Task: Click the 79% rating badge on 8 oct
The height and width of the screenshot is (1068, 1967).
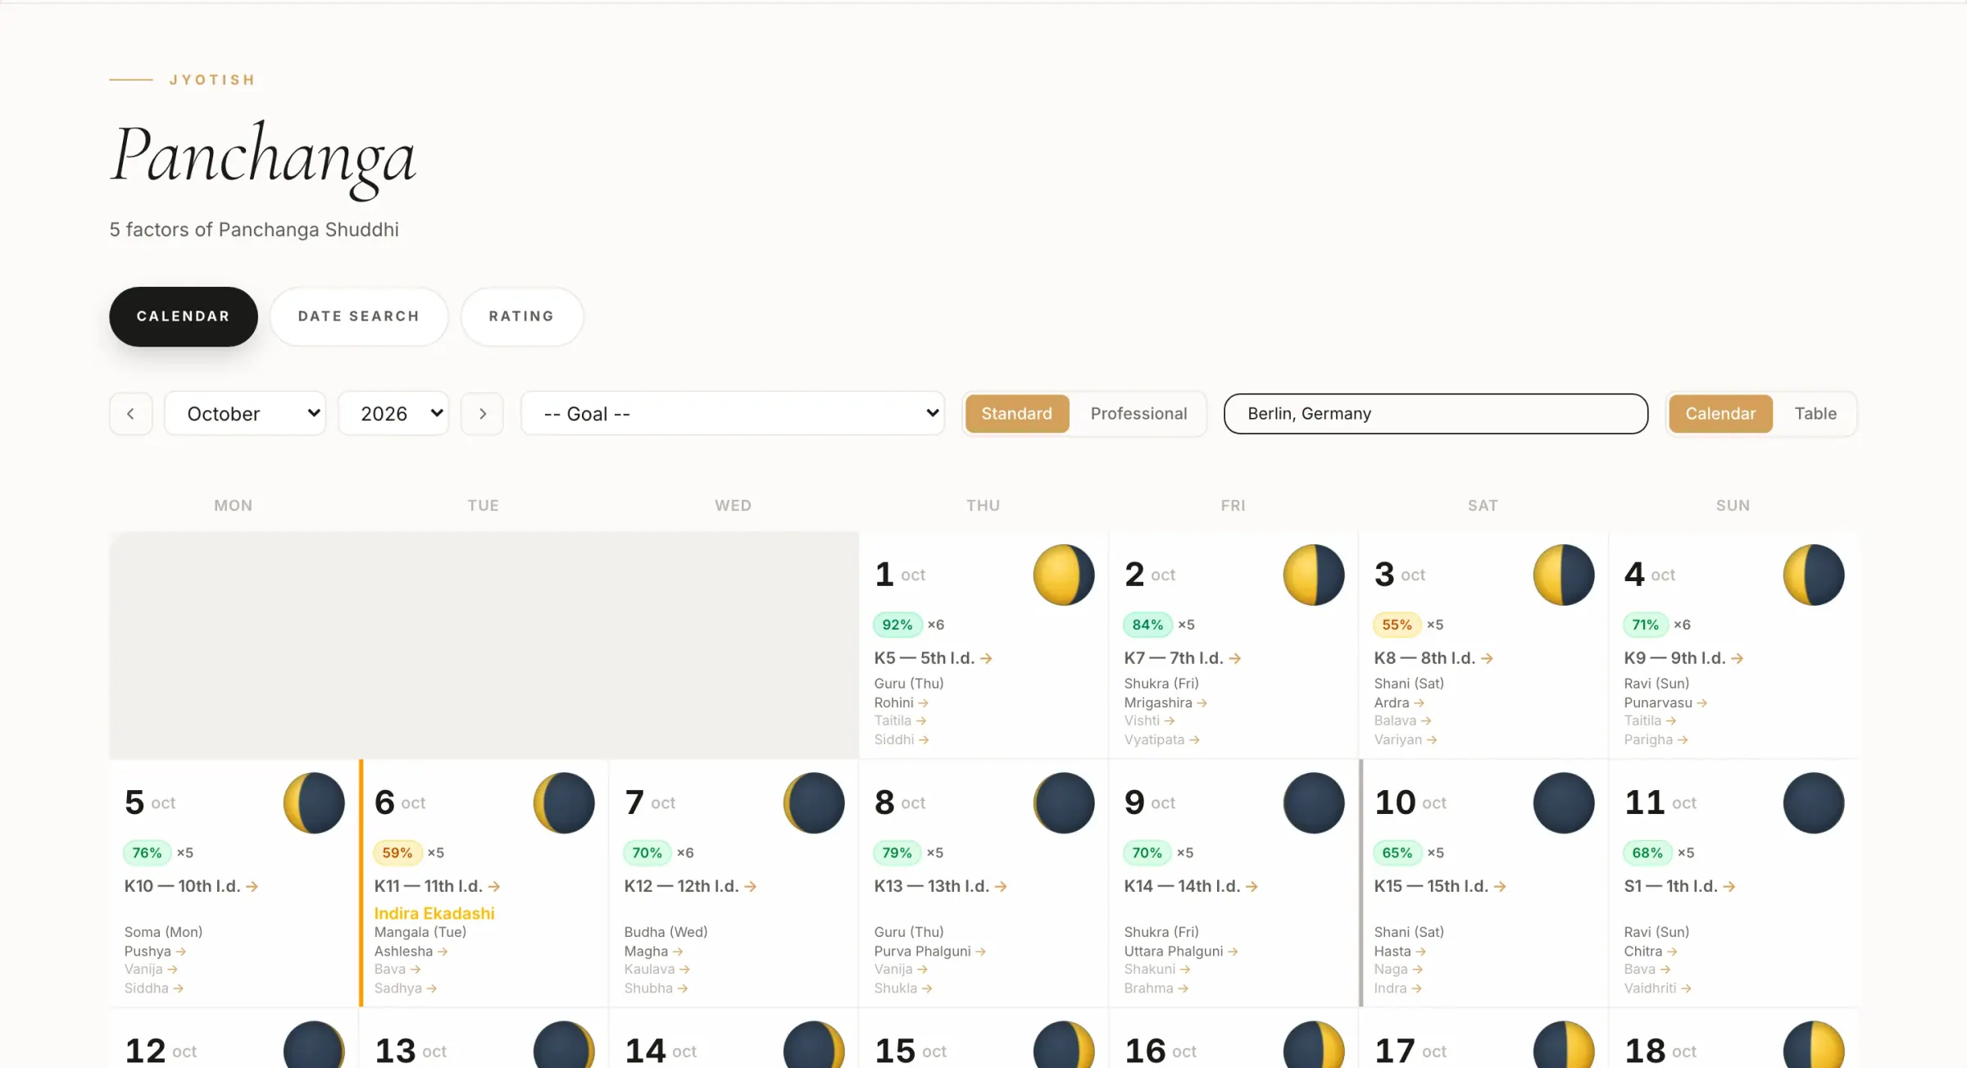Action: 897,852
